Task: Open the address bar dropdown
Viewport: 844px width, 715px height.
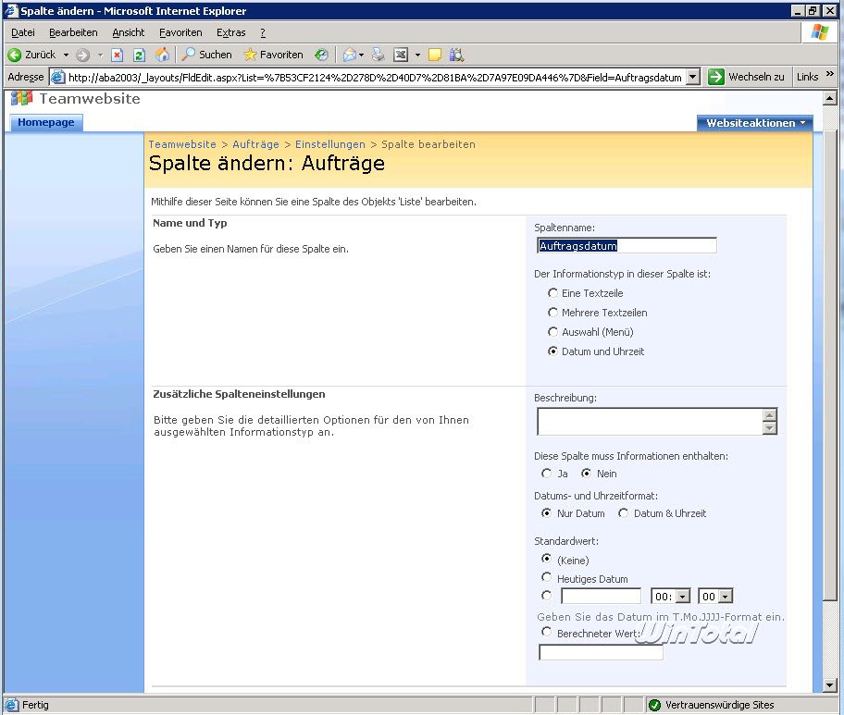Action: pos(693,77)
